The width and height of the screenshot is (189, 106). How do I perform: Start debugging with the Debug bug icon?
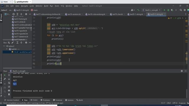point(168,10)
